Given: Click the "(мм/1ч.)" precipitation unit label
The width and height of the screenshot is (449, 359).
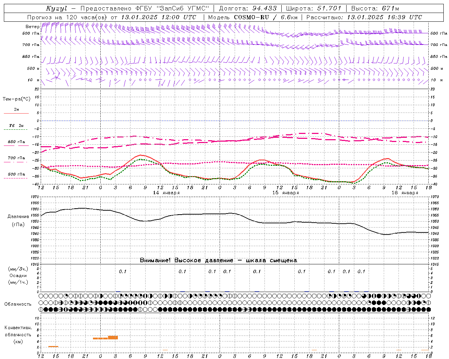Looking at the screenshot, I should pos(18,282).
